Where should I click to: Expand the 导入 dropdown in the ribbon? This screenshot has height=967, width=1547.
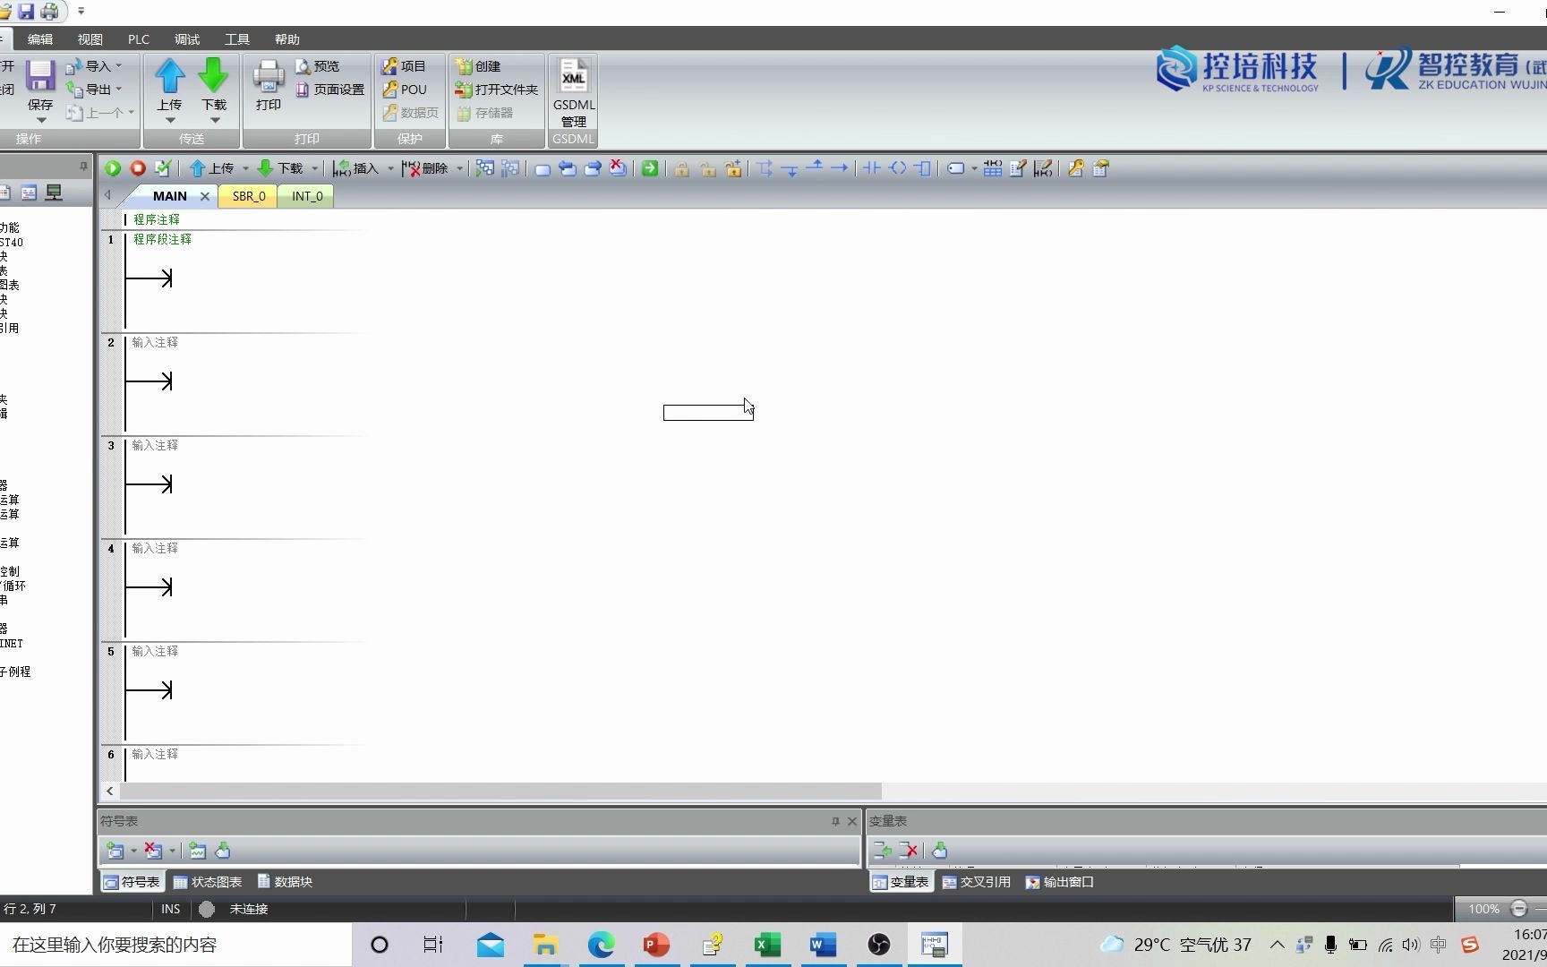point(121,65)
